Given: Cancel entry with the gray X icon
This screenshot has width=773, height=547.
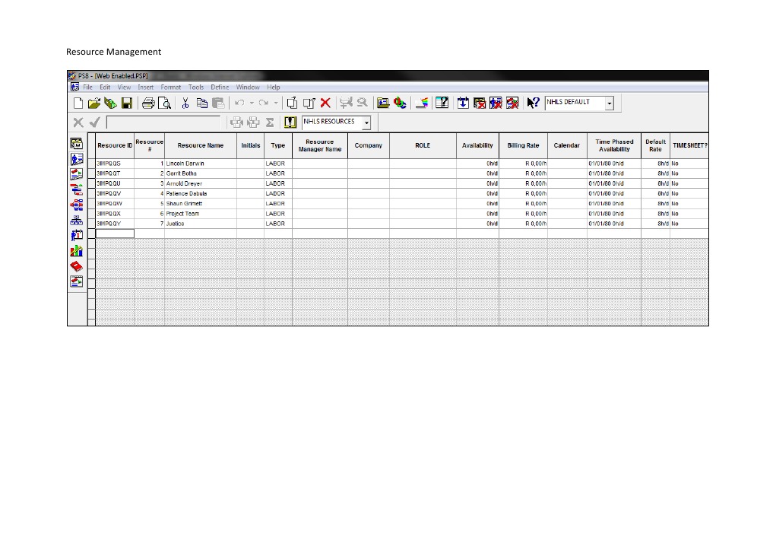Looking at the screenshot, I should point(78,122).
